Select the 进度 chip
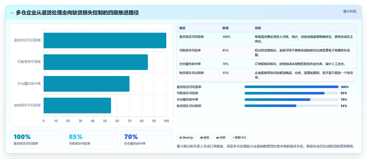The height and width of the screenshot is (159, 367). (221, 137)
